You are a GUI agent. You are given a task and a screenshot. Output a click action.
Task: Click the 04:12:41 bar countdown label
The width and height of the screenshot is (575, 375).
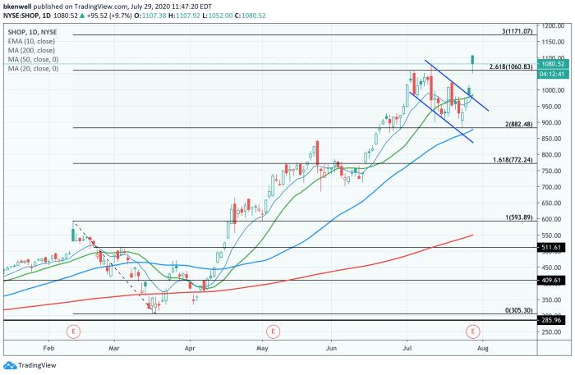[x=550, y=73]
